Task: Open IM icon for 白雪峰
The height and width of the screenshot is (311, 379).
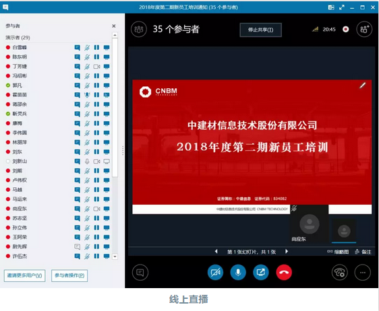Action: pyautogui.click(x=77, y=48)
